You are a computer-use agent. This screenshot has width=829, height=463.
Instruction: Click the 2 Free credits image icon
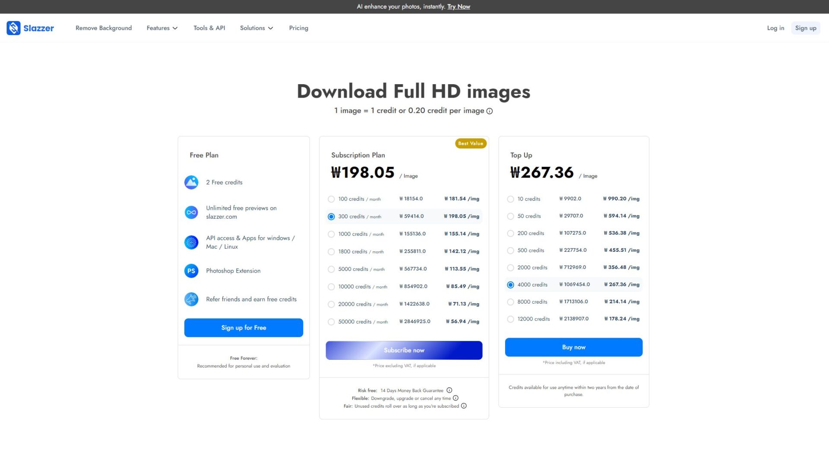(191, 182)
